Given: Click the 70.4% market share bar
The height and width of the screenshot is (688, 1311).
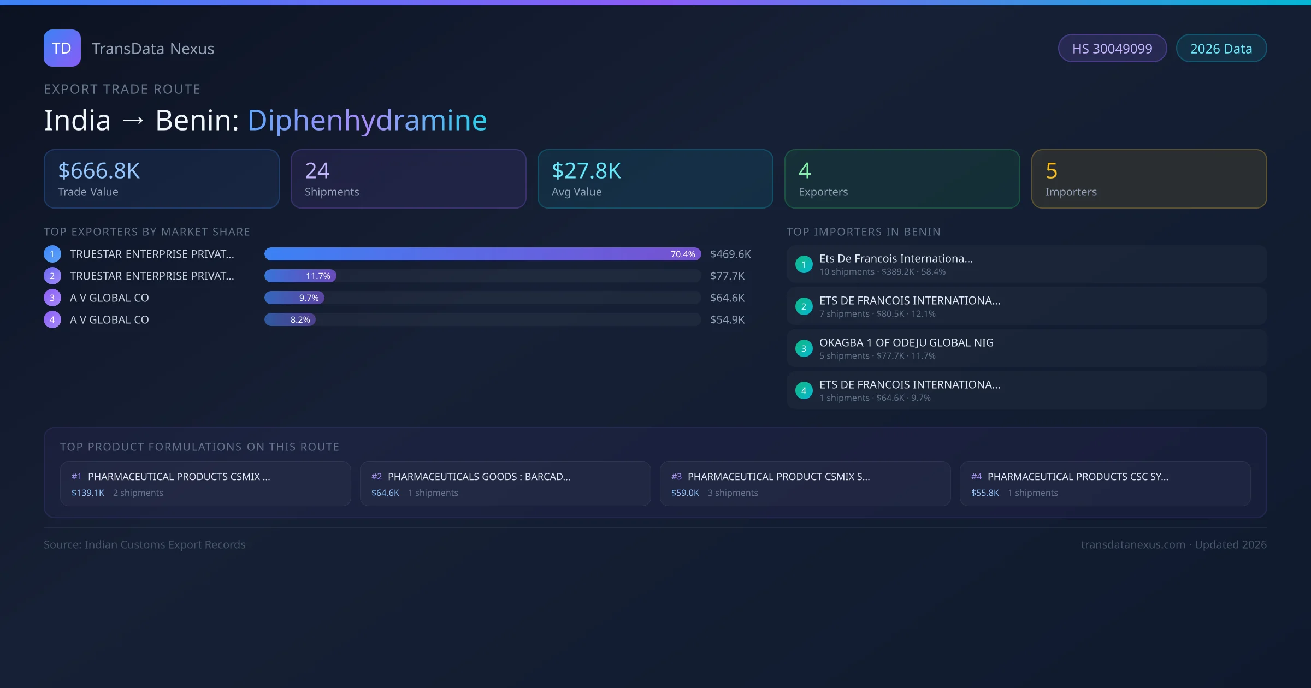Looking at the screenshot, I should coord(481,254).
